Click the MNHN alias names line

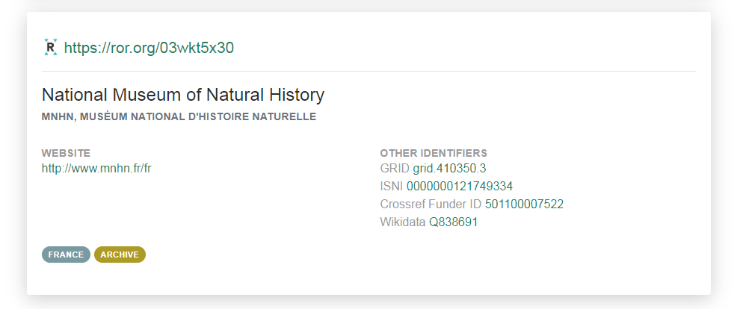[179, 116]
